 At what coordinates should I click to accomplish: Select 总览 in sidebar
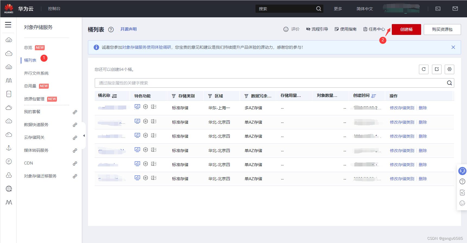click(28, 48)
